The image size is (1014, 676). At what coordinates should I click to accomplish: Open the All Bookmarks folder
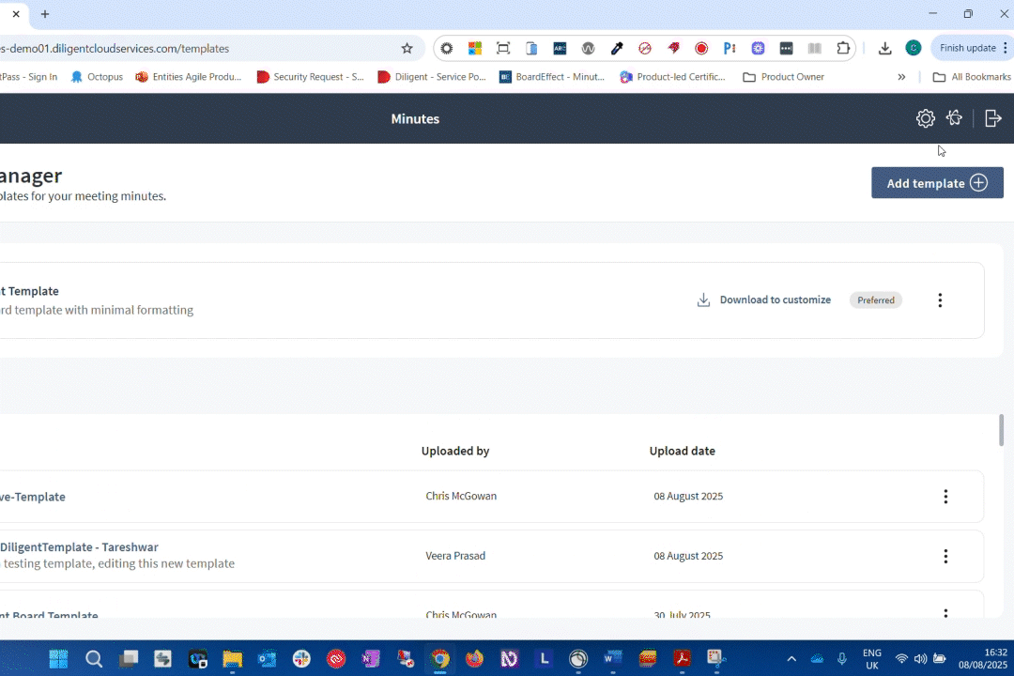(971, 76)
